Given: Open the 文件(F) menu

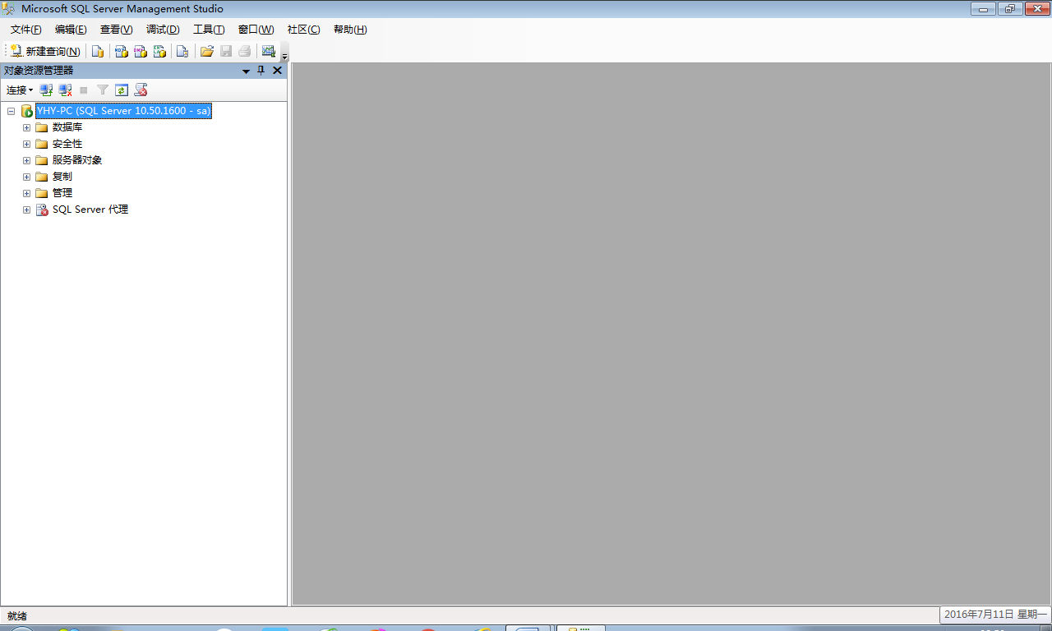Looking at the screenshot, I should [x=26, y=30].
